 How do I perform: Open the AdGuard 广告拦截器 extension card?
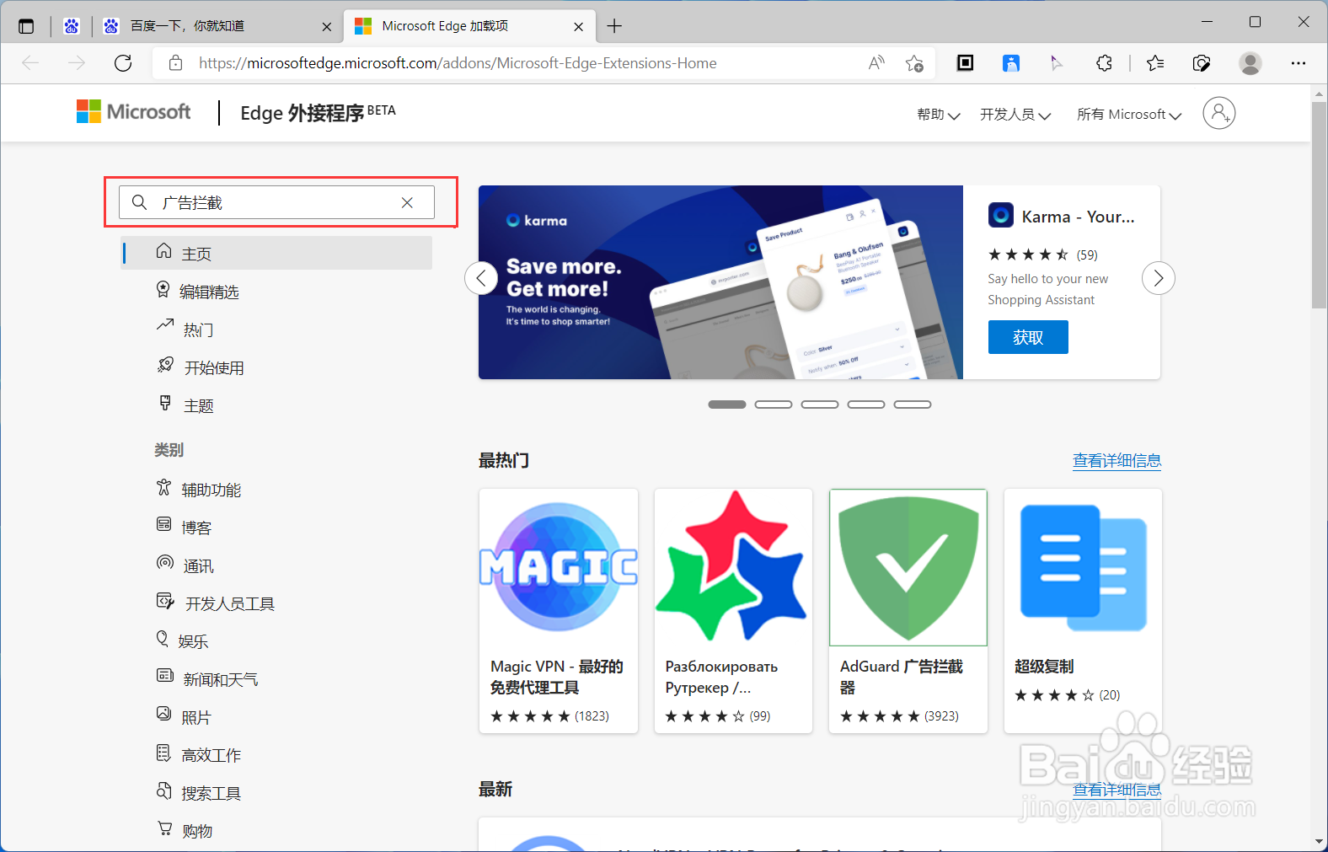[908, 611]
